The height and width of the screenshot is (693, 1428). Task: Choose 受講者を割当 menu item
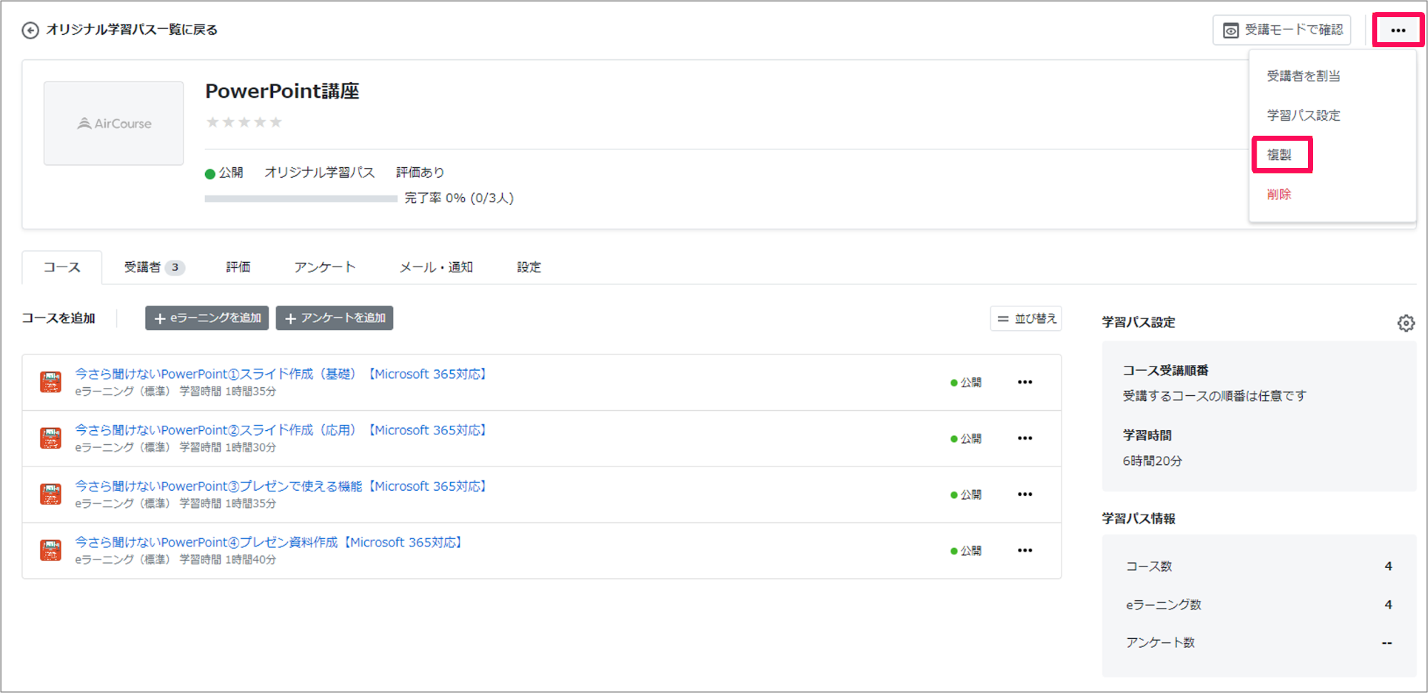point(1304,76)
